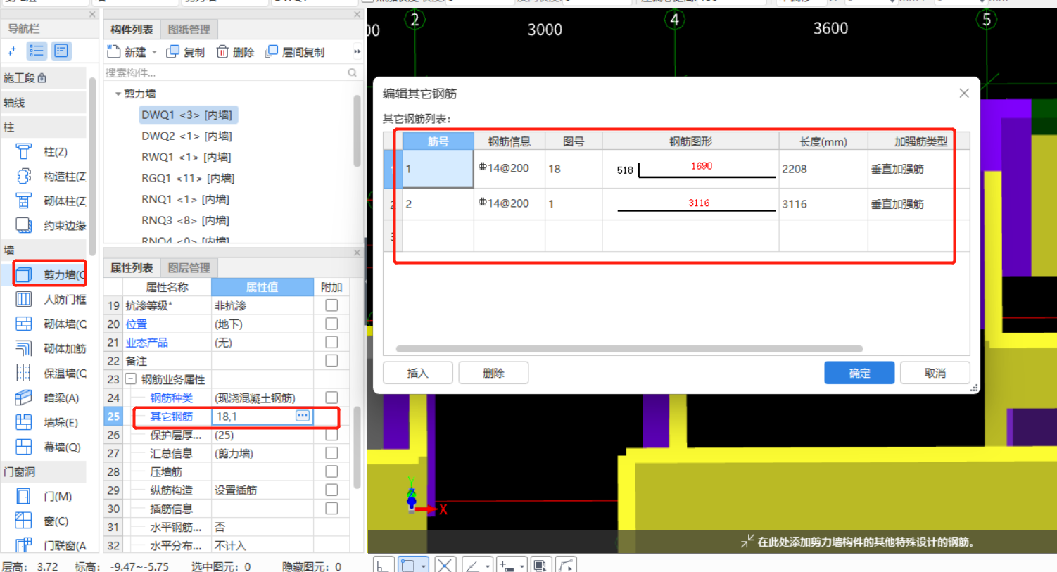Click search magnifier icon in component search
This screenshot has width=1057, height=572.
353,72
